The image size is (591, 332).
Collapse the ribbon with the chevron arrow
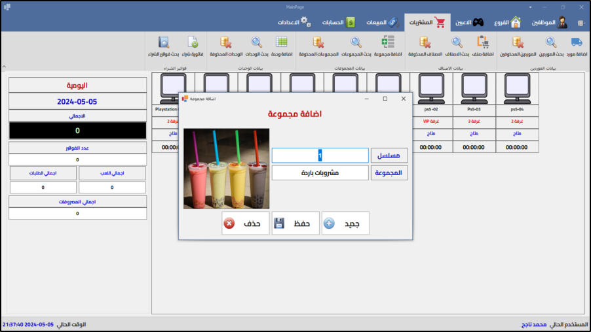point(5,67)
